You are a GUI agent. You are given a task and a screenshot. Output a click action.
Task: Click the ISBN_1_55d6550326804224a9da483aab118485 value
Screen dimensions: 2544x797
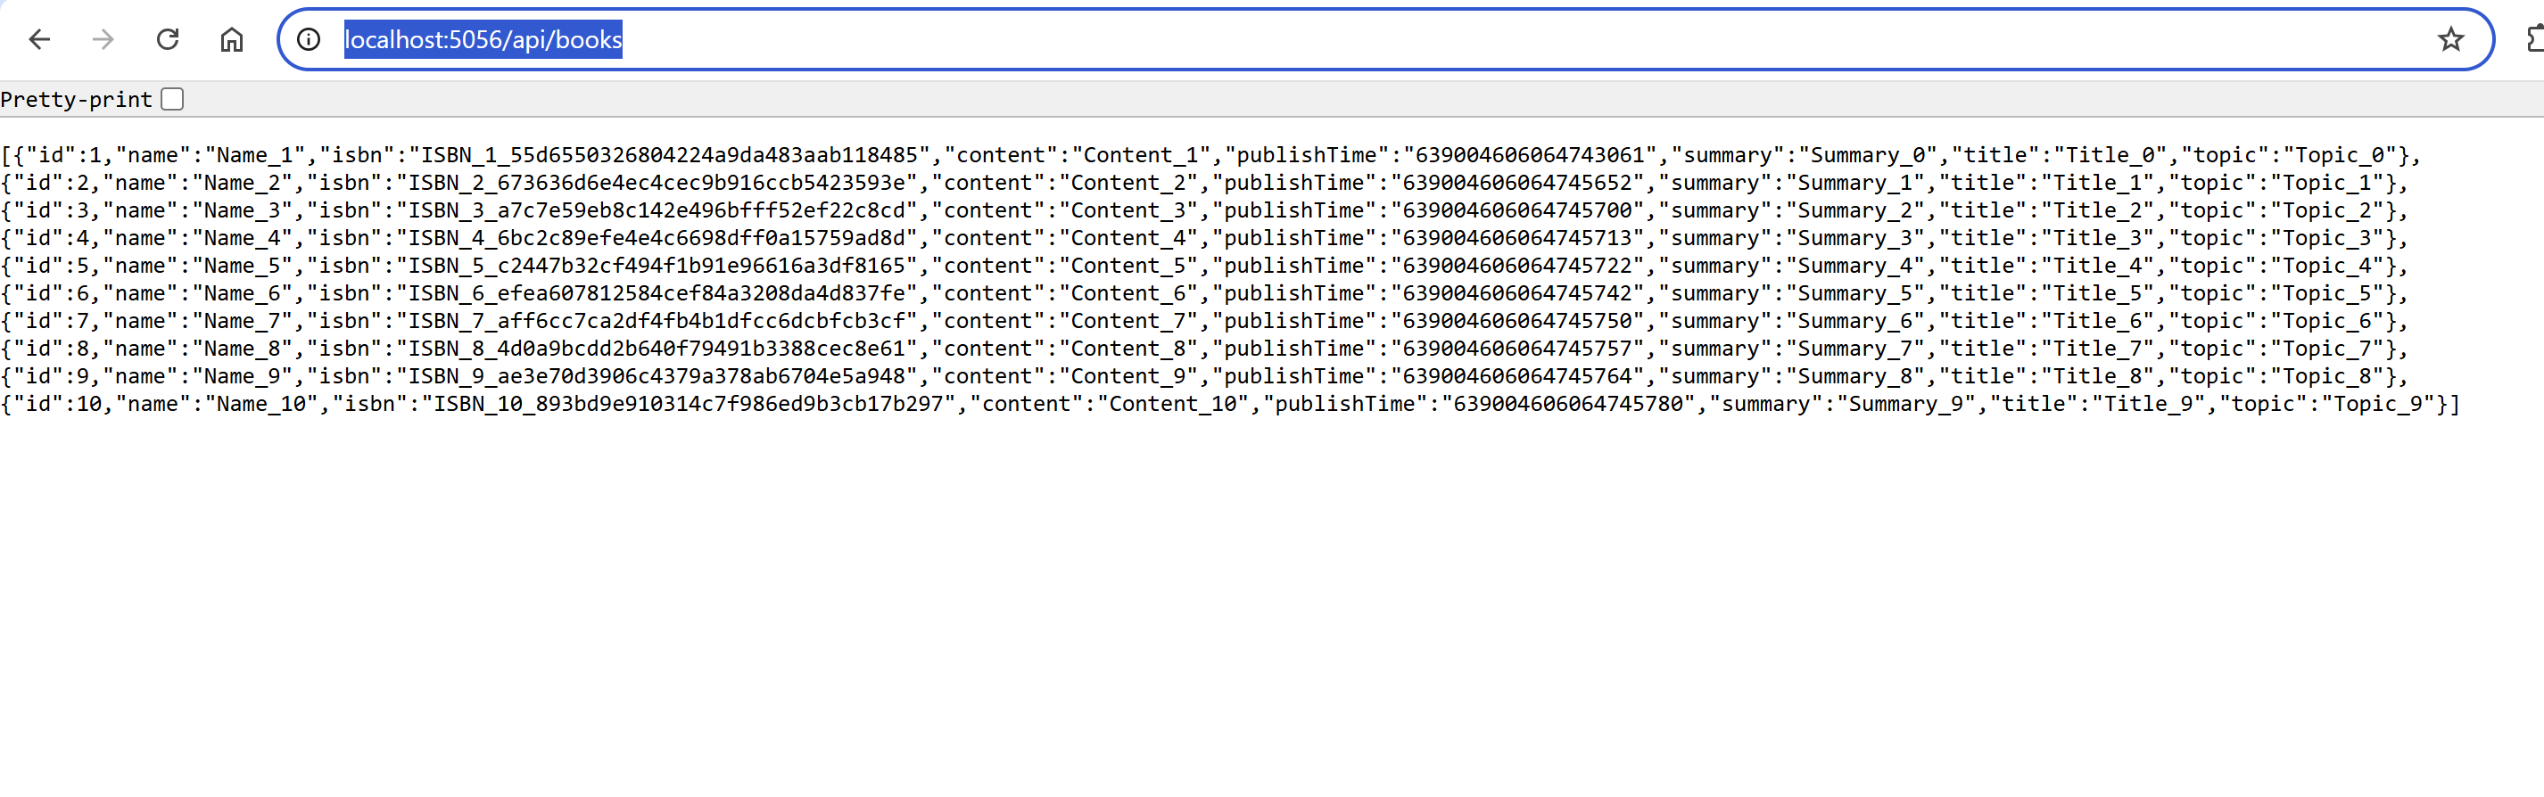pos(671,155)
